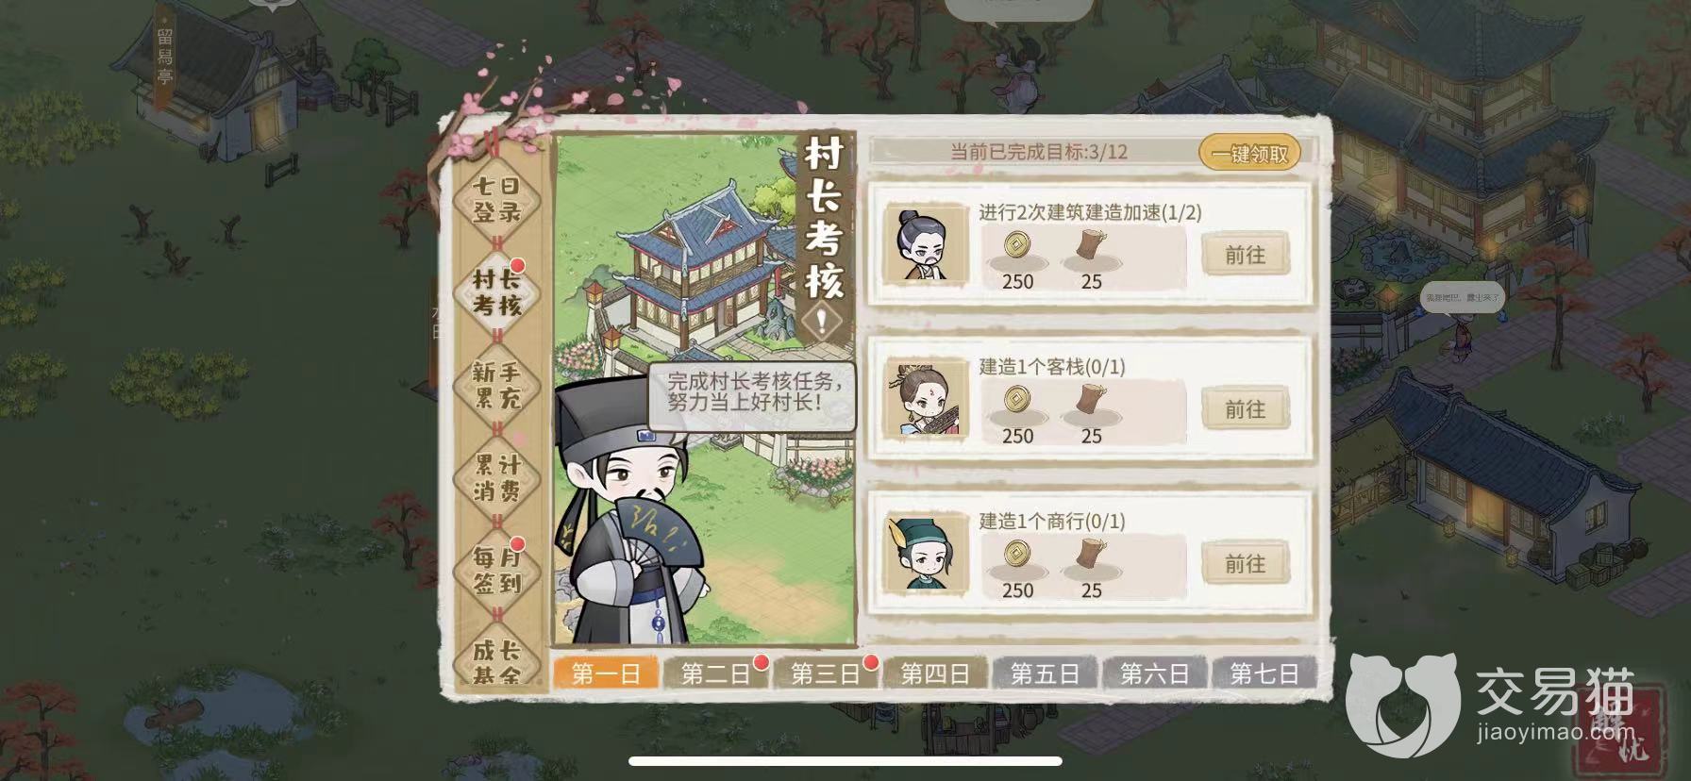Switch to the 第七日 tab
The width and height of the screenshot is (1691, 781).
(1264, 673)
